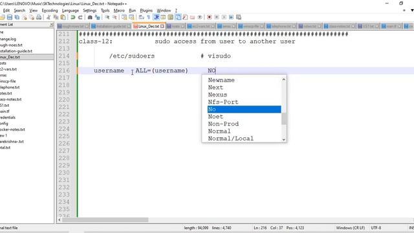
Task: Click the Save All toolbar icon
Action: 17,17
